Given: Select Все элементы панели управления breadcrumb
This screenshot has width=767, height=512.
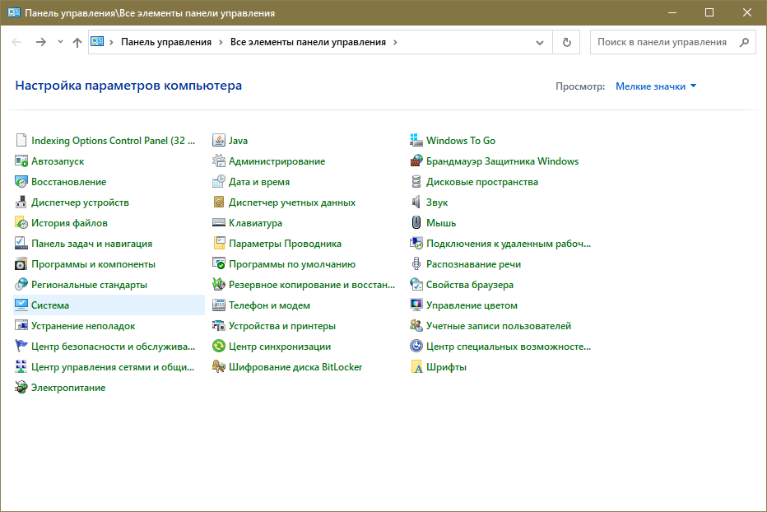Looking at the screenshot, I should 308,42.
